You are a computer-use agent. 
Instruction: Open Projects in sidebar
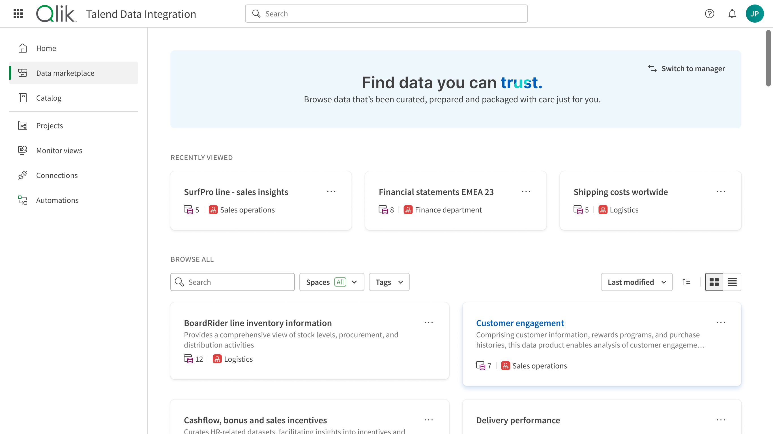pos(49,125)
